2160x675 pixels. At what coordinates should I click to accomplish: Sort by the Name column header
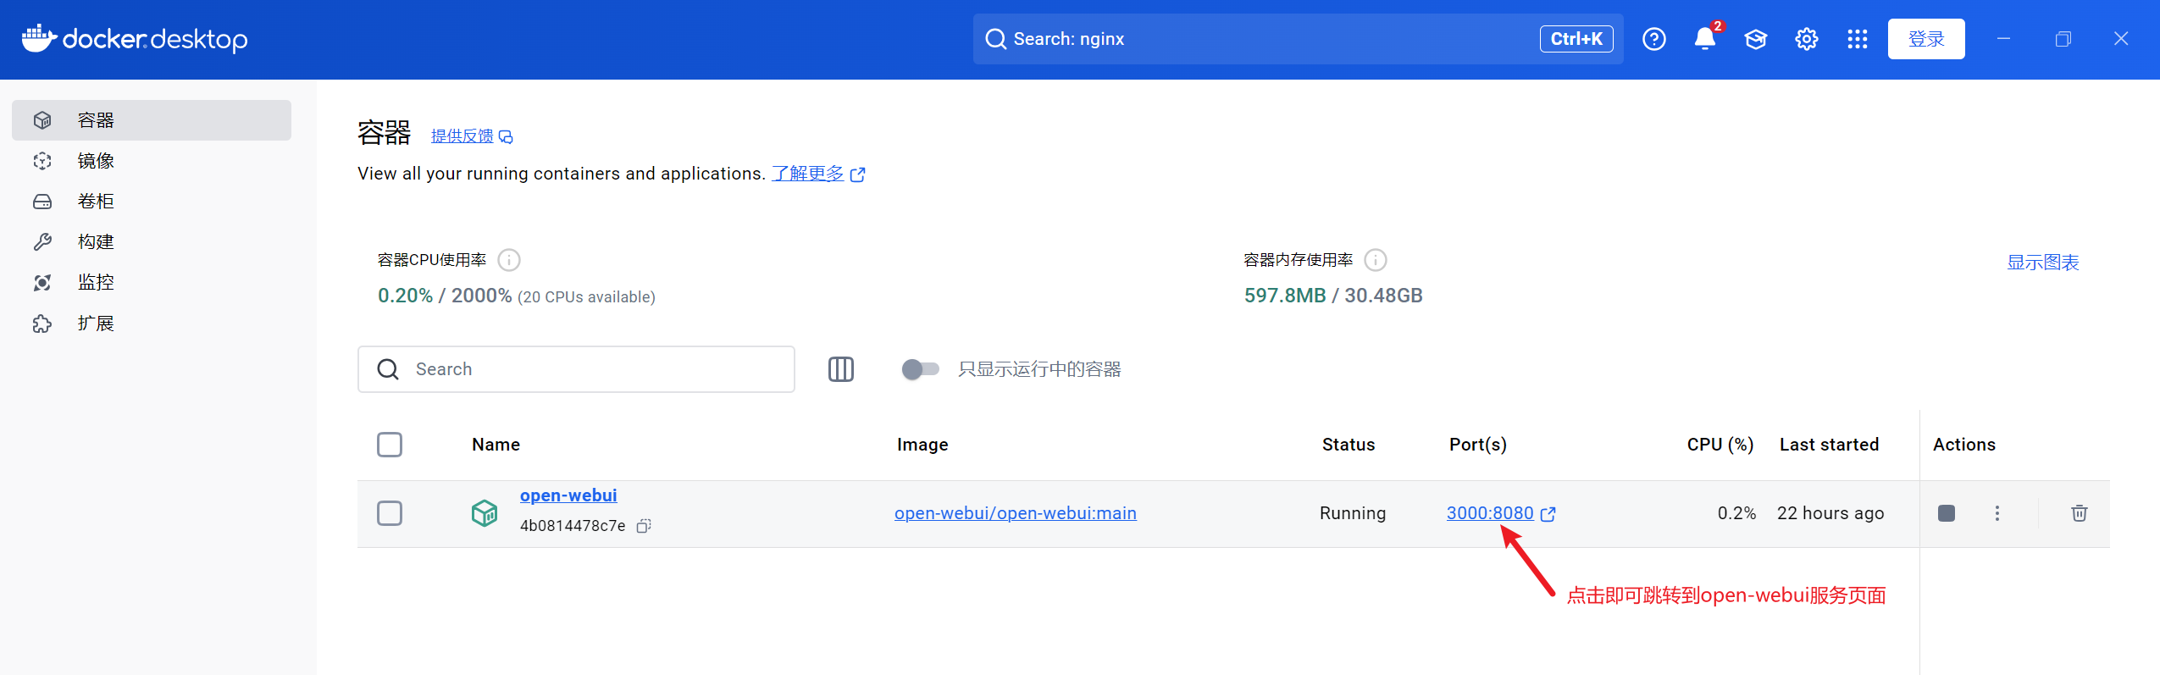496,445
